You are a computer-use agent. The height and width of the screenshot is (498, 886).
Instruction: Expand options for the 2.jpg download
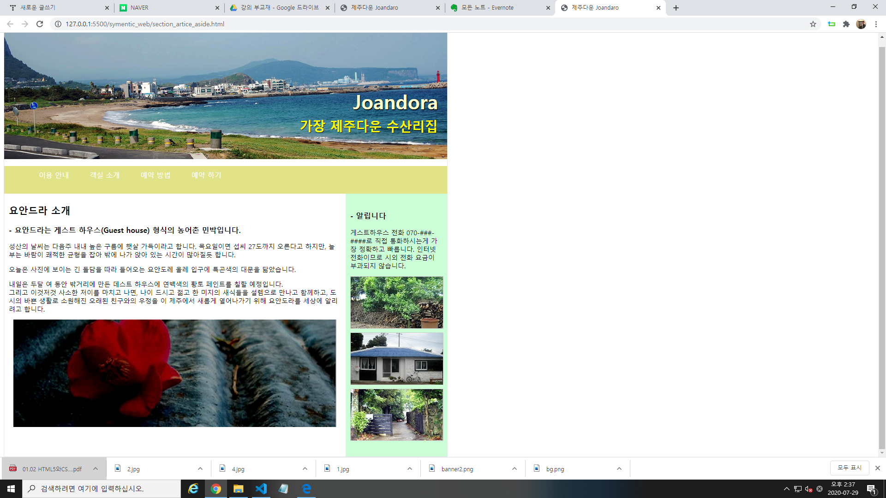point(200,469)
